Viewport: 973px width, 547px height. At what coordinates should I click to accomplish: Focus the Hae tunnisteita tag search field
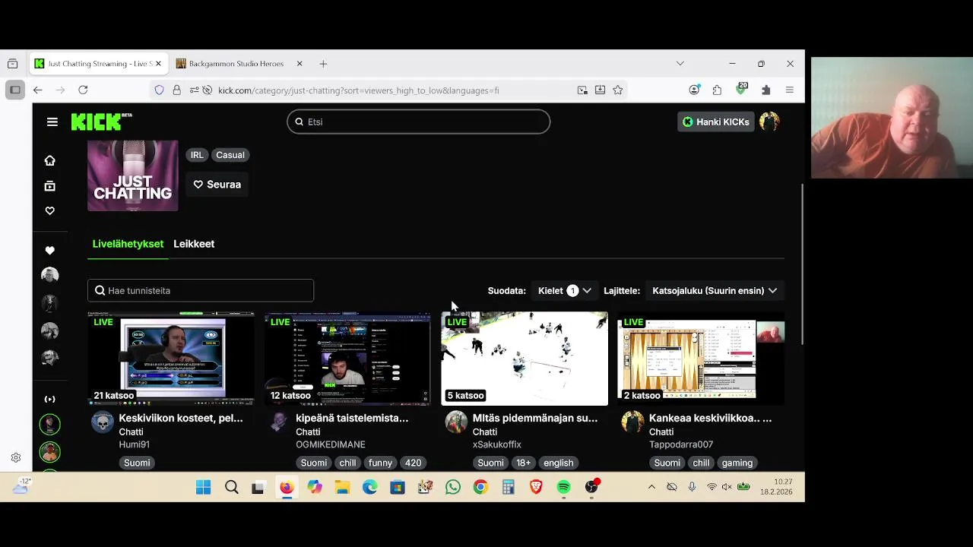coord(201,290)
